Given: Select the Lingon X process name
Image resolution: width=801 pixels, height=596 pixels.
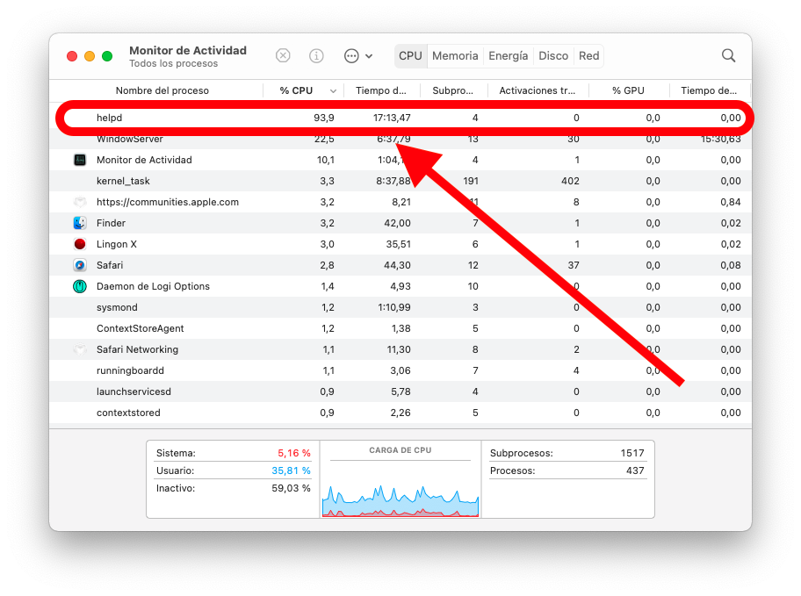Looking at the screenshot, I should pos(117,244).
